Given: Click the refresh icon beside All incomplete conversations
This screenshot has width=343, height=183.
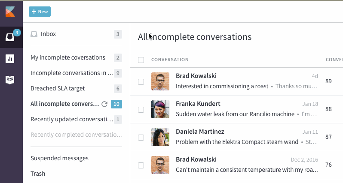Looking at the screenshot, I should coord(104,104).
